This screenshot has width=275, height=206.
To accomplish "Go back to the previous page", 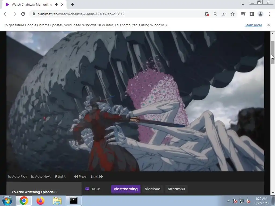I will 6,14.
